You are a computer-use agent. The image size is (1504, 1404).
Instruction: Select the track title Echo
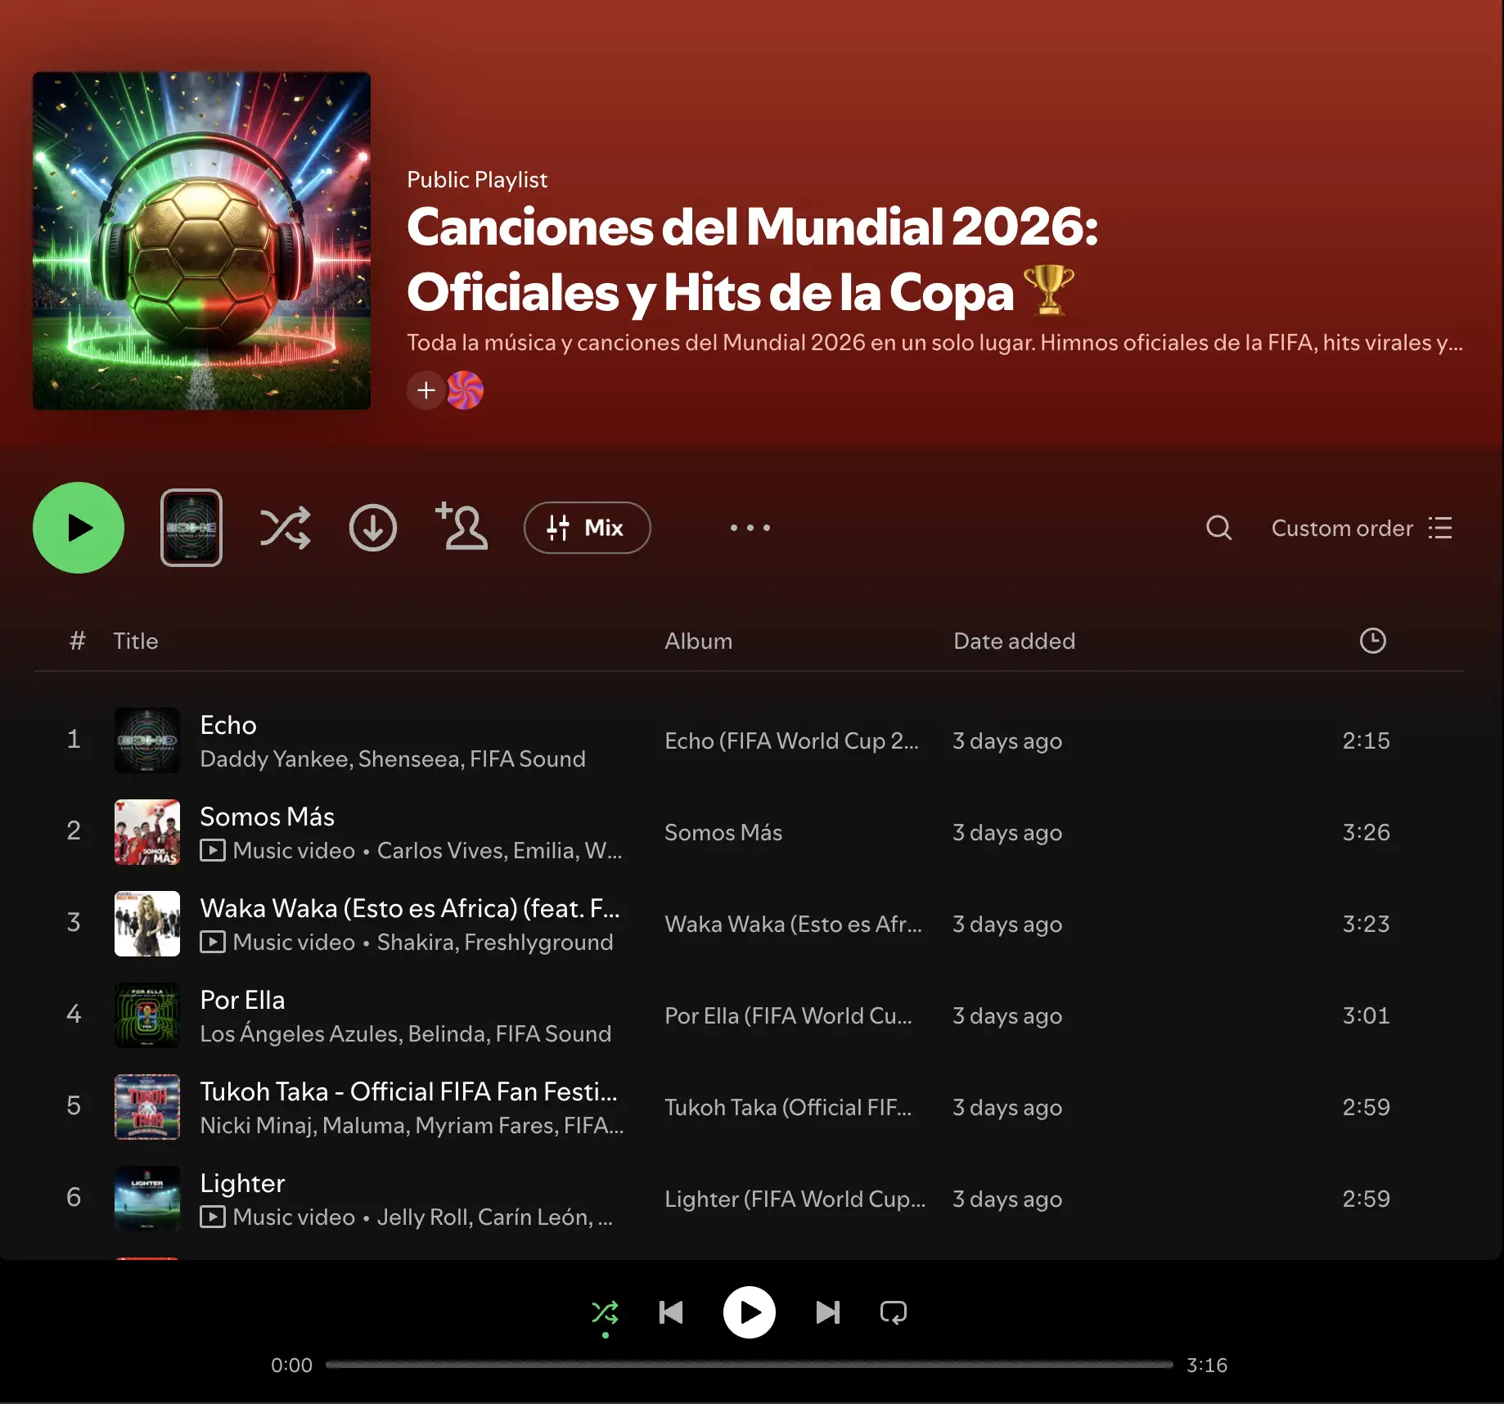[x=228, y=725]
